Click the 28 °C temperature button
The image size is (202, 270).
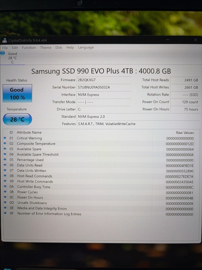[17, 119]
